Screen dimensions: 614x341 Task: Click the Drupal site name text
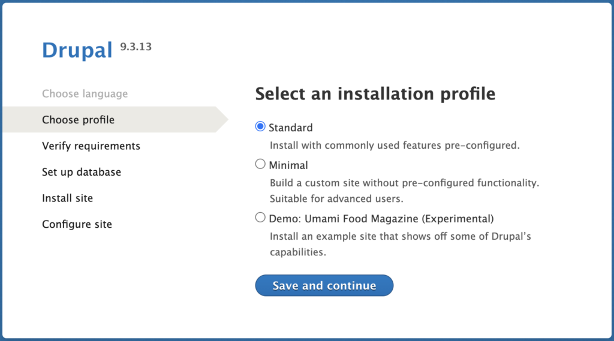tap(77, 50)
